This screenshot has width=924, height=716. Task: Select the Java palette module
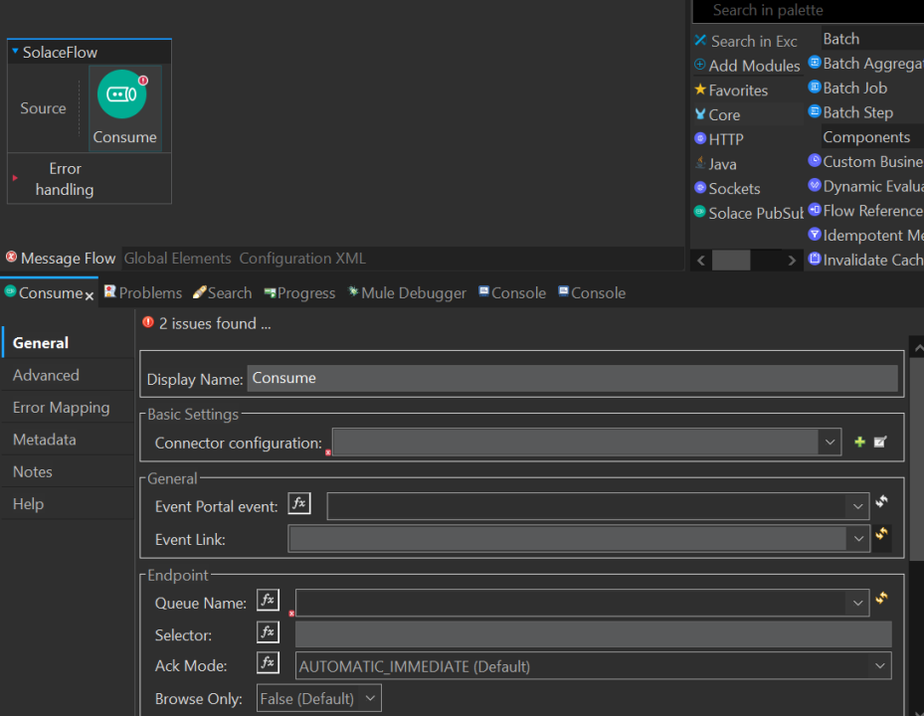(x=716, y=164)
